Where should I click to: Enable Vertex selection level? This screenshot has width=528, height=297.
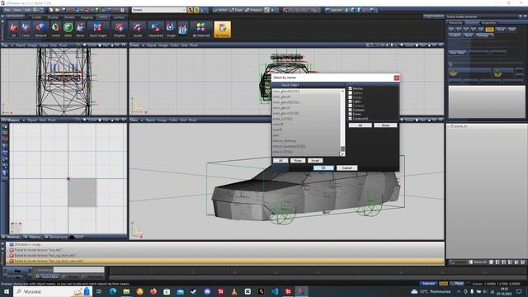pyautogui.click(x=220, y=10)
